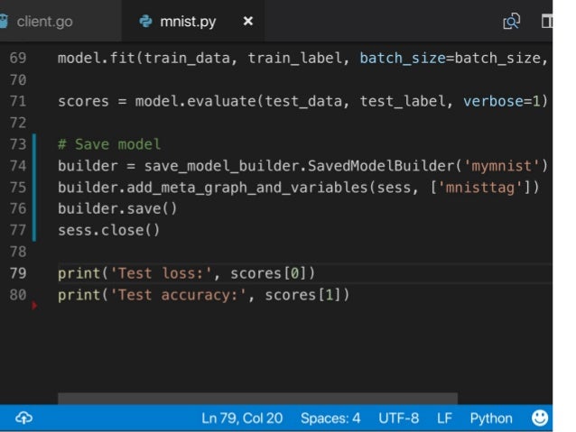Click the horizontal scrollbar of the editor
Image resolution: width=576 pixels, height=432 pixels.
[257, 399]
